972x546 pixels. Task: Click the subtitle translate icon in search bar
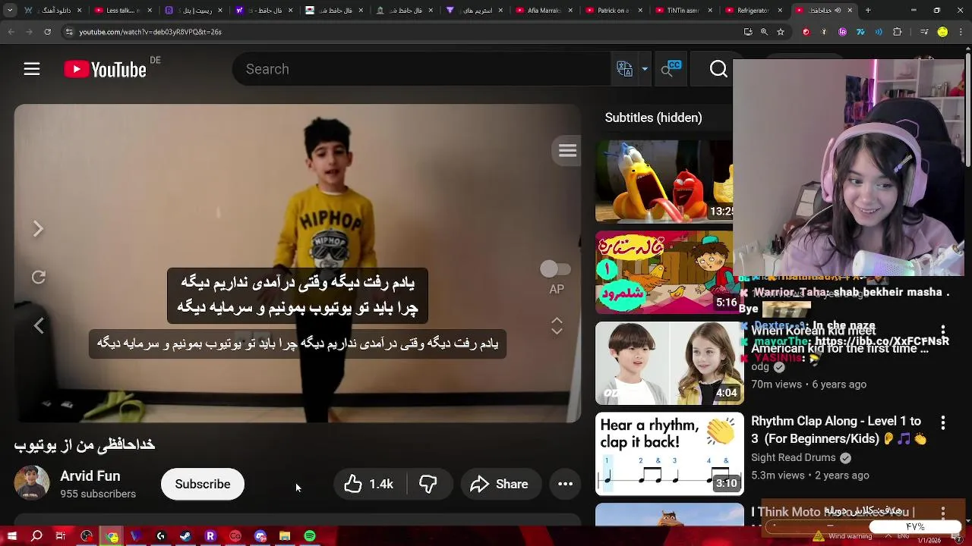[624, 69]
